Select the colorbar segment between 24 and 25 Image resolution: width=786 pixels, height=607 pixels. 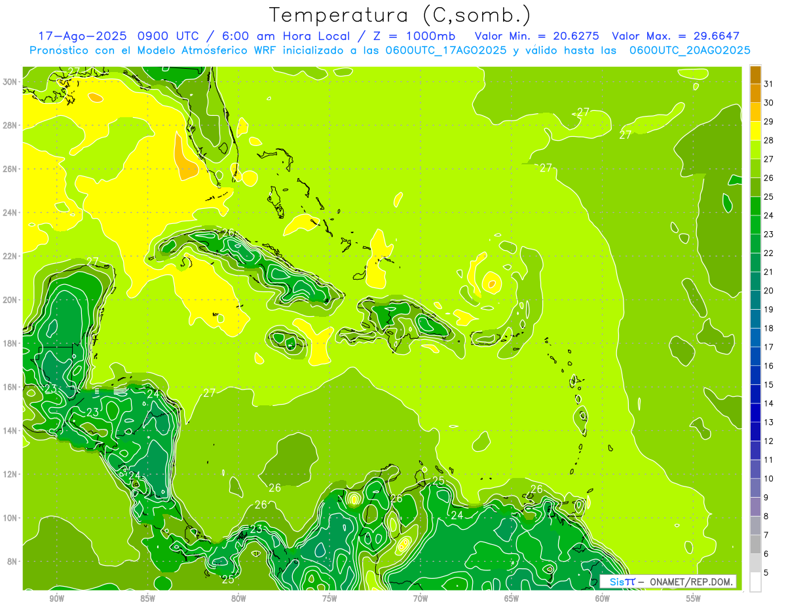pyautogui.click(x=755, y=206)
